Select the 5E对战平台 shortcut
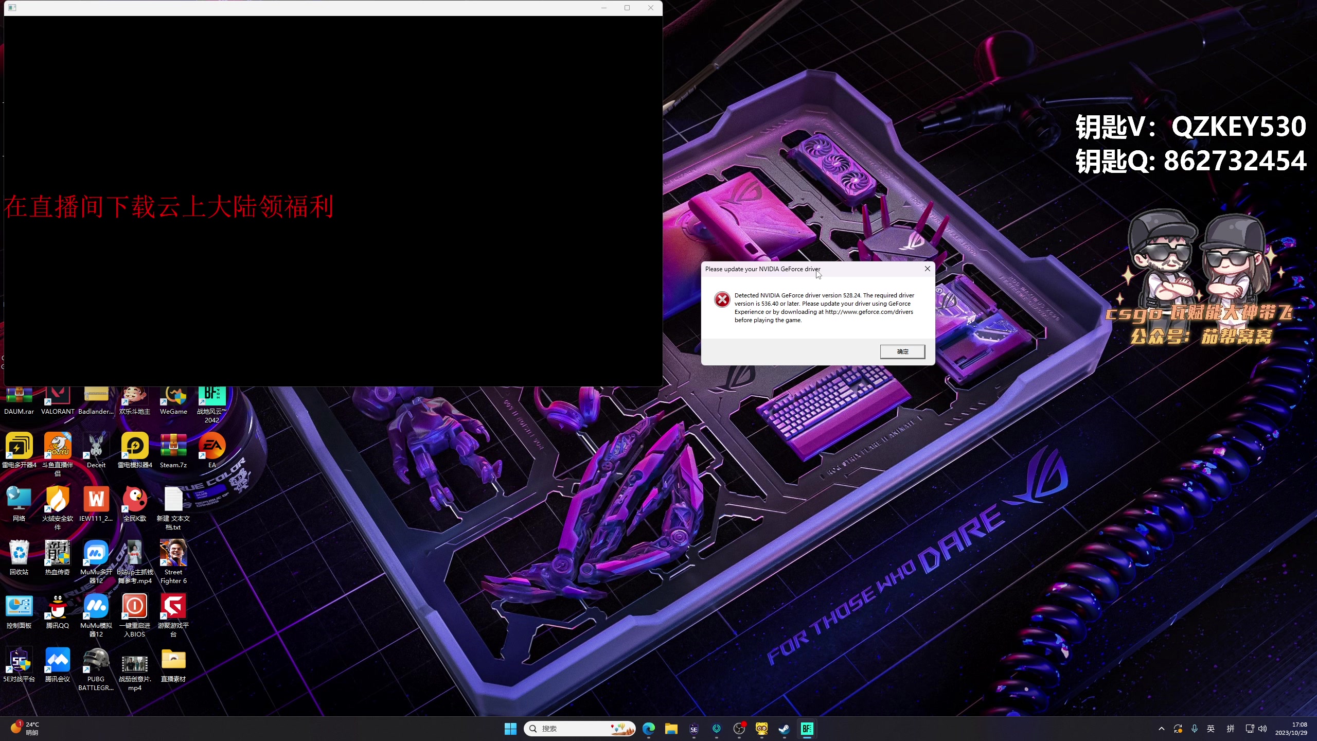The image size is (1317, 741). tap(19, 665)
